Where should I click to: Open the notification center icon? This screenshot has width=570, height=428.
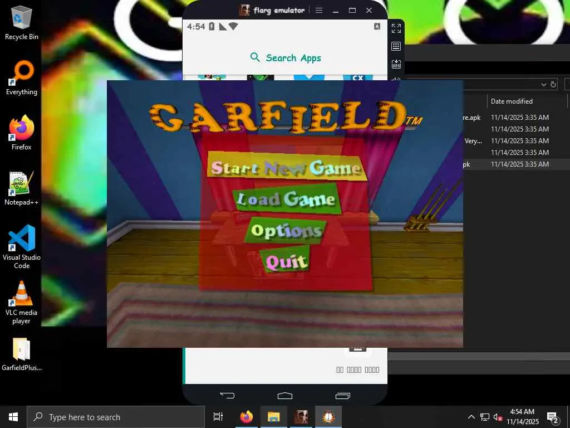pyautogui.click(x=552, y=417)
